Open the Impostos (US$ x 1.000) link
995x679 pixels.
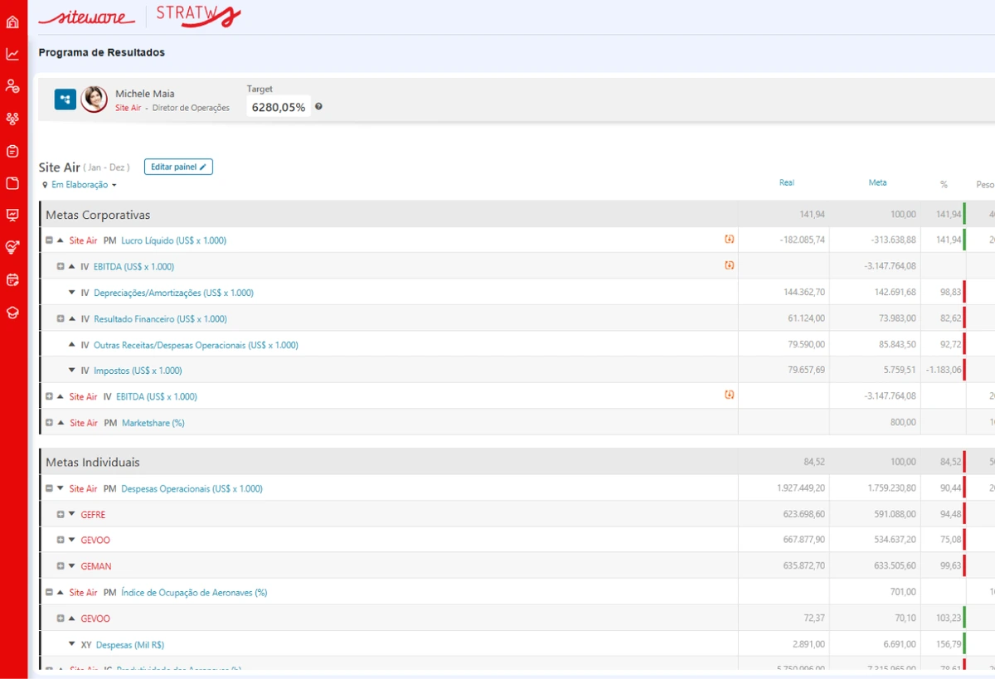click(x=138, y=371)
